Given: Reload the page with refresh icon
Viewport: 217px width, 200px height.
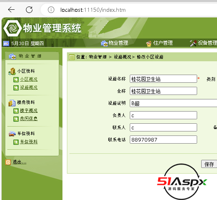Looking at the screenshot, I should 29,10.
